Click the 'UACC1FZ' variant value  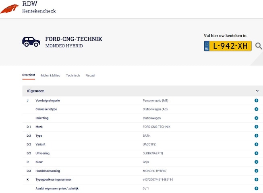click(149, 144)
